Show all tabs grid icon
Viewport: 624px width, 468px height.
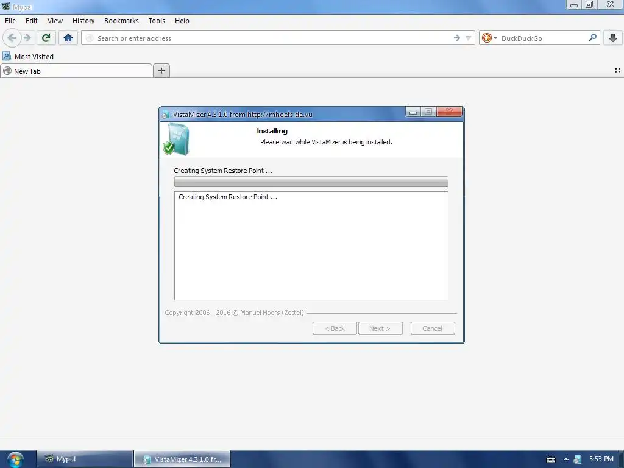[x=618, y=71]
